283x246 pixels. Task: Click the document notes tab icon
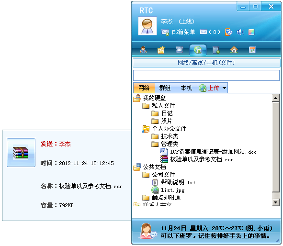click(x=216, y=50)
